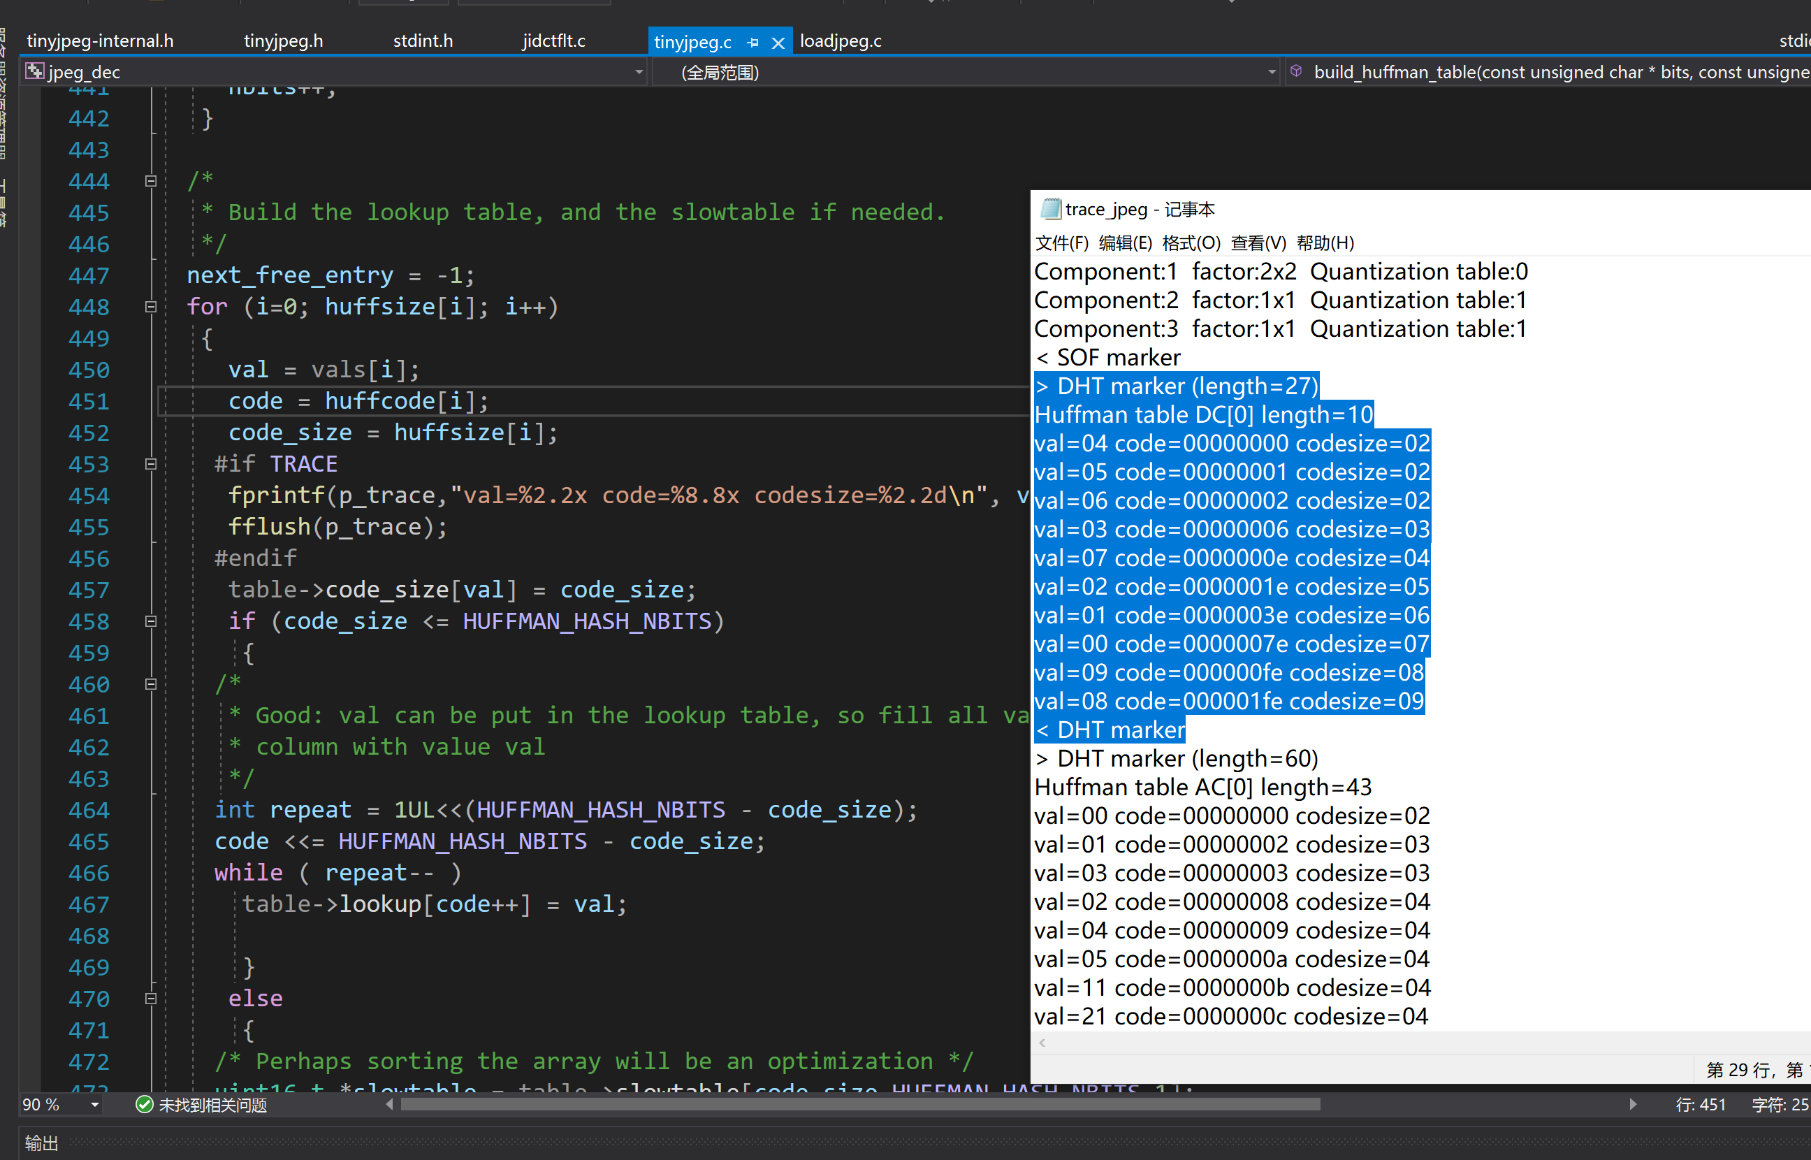
Task: Click the editor scroll left arrow
Action: click(x=389, y=1104)
